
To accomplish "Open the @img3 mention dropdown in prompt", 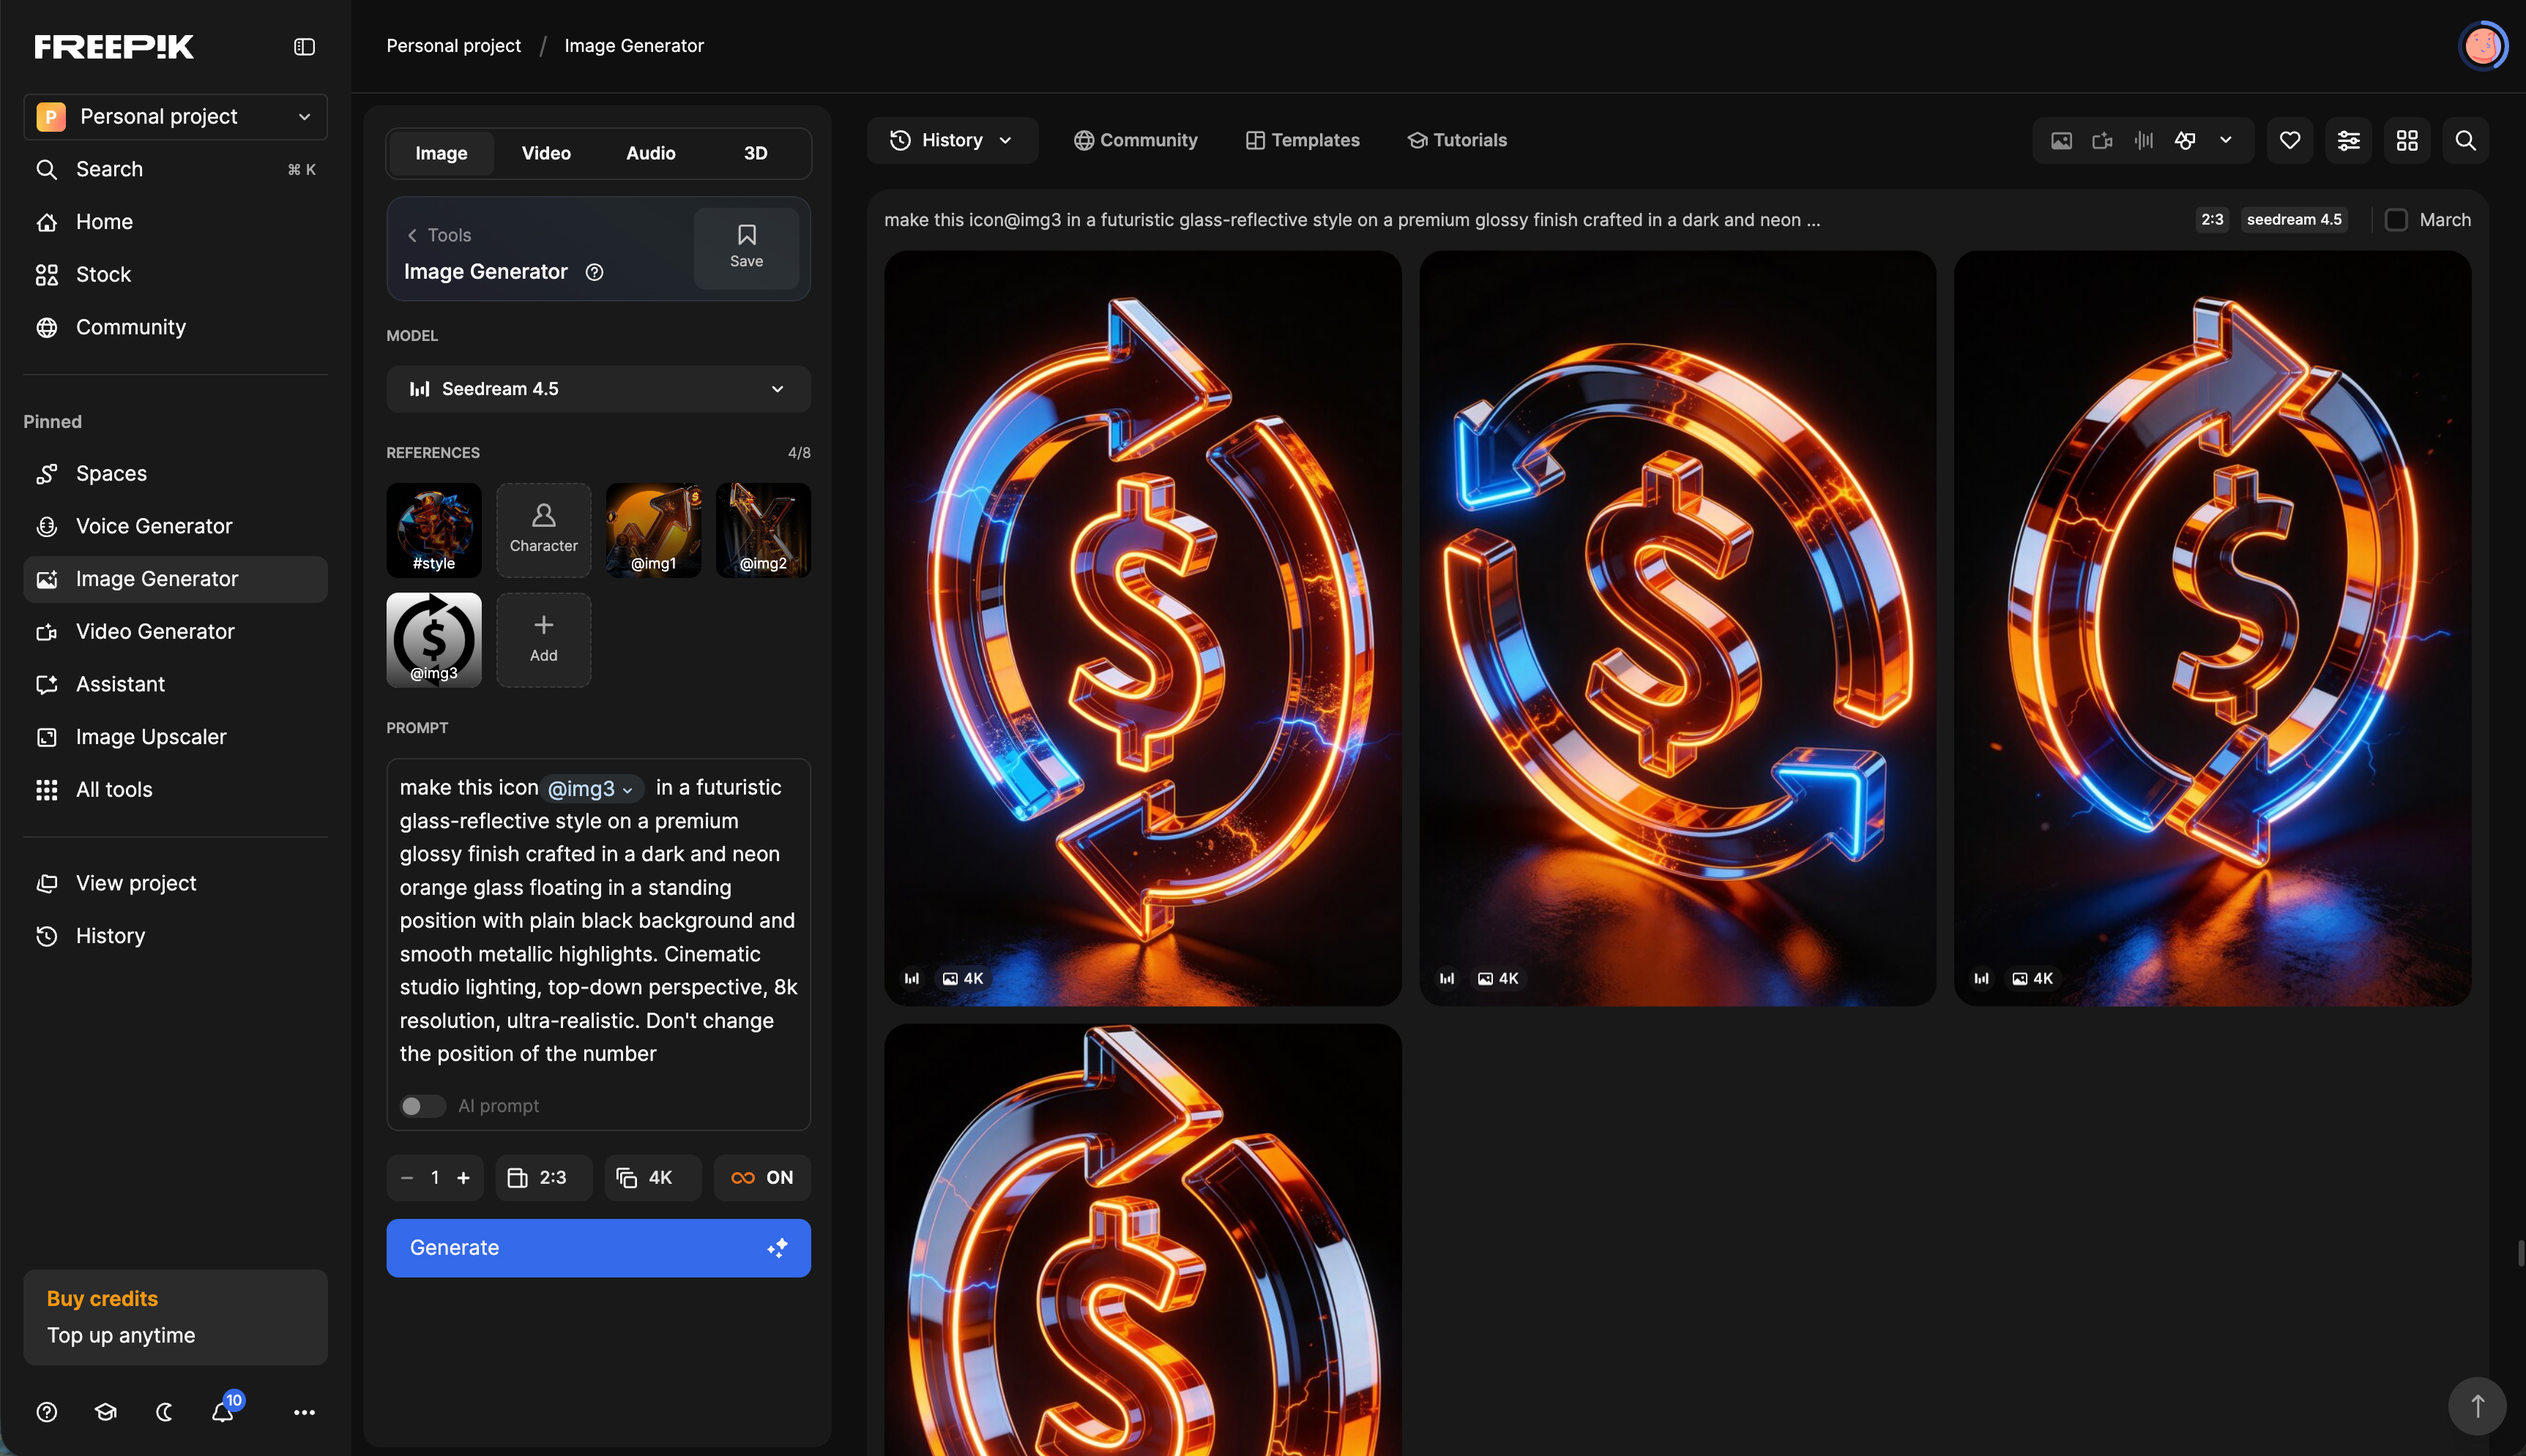I will 592,788.
